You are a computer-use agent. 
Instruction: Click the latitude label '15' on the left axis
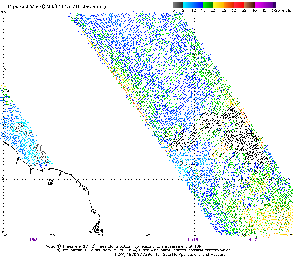tap(3, 69)
